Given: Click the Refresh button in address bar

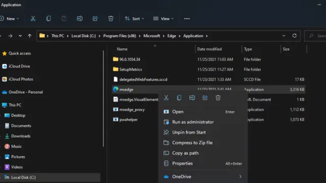Looking at the screenshot, I should coord(294,36).
